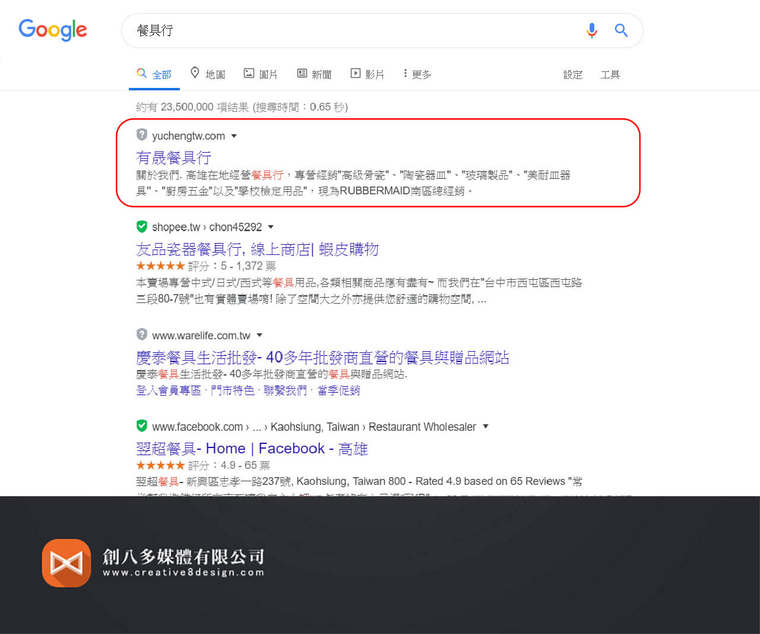
Task: Click shield icon beside www.warelife.com.tw
Action: [x=141, y=335]
